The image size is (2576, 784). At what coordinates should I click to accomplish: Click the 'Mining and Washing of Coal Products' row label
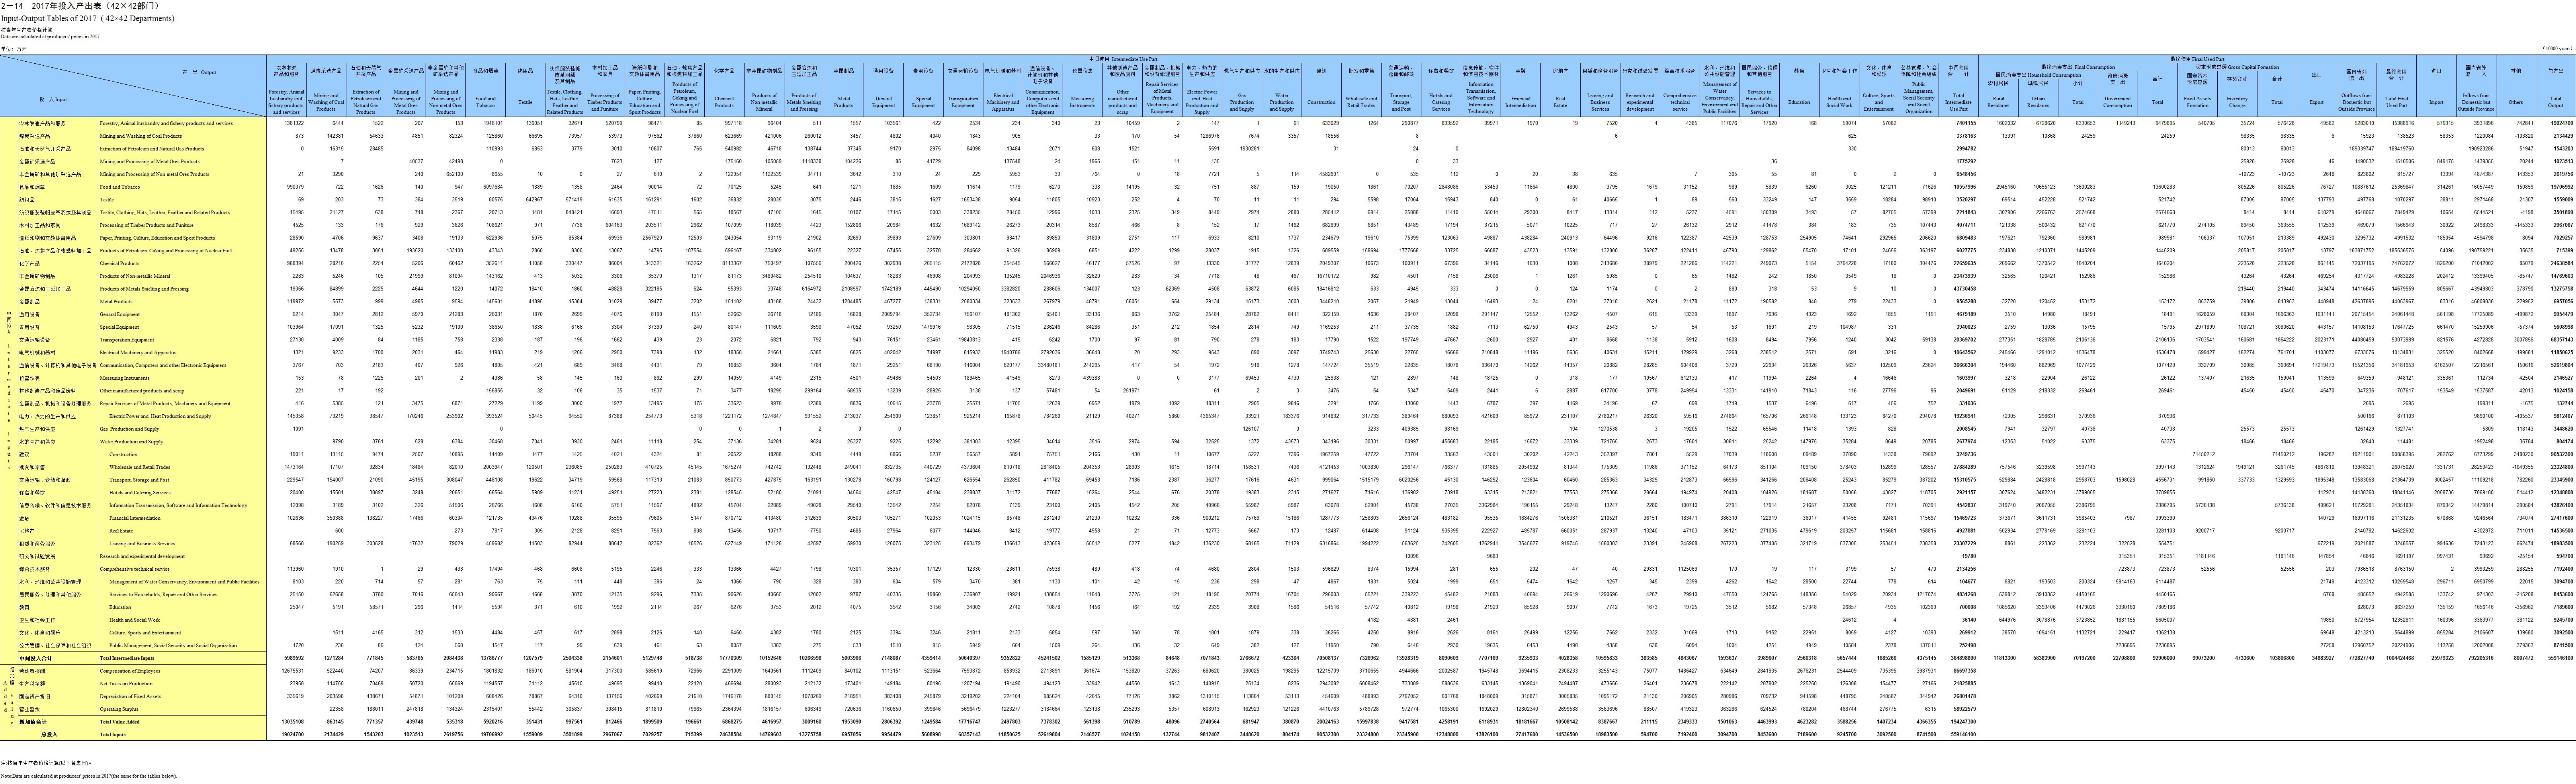(x=141, y=136)
